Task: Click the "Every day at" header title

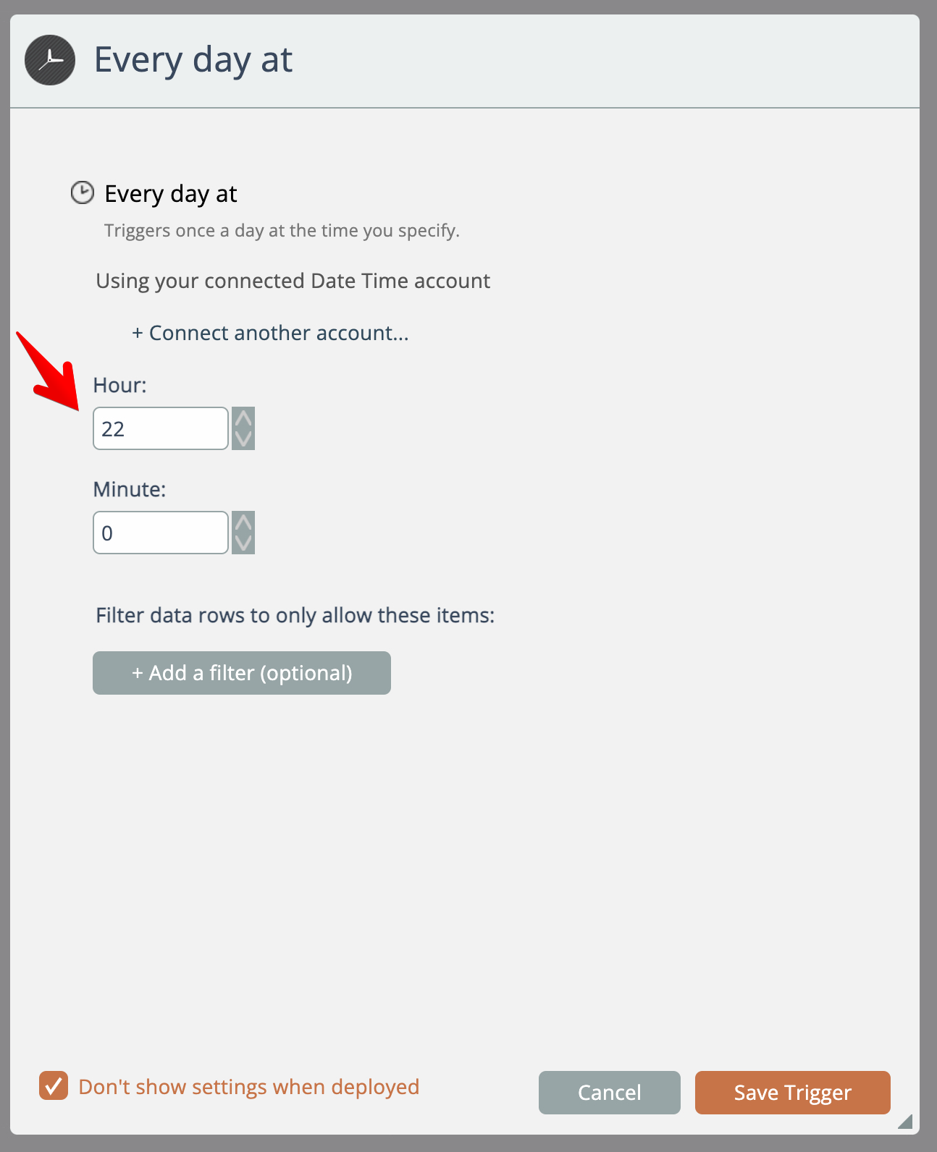Action: point(193,60)
